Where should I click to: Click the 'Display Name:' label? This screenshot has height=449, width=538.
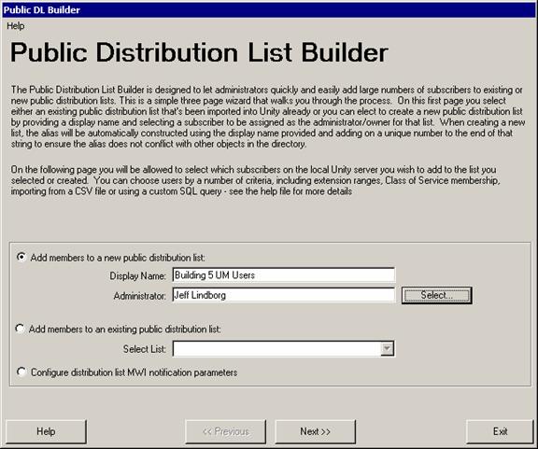coord(137,275)
